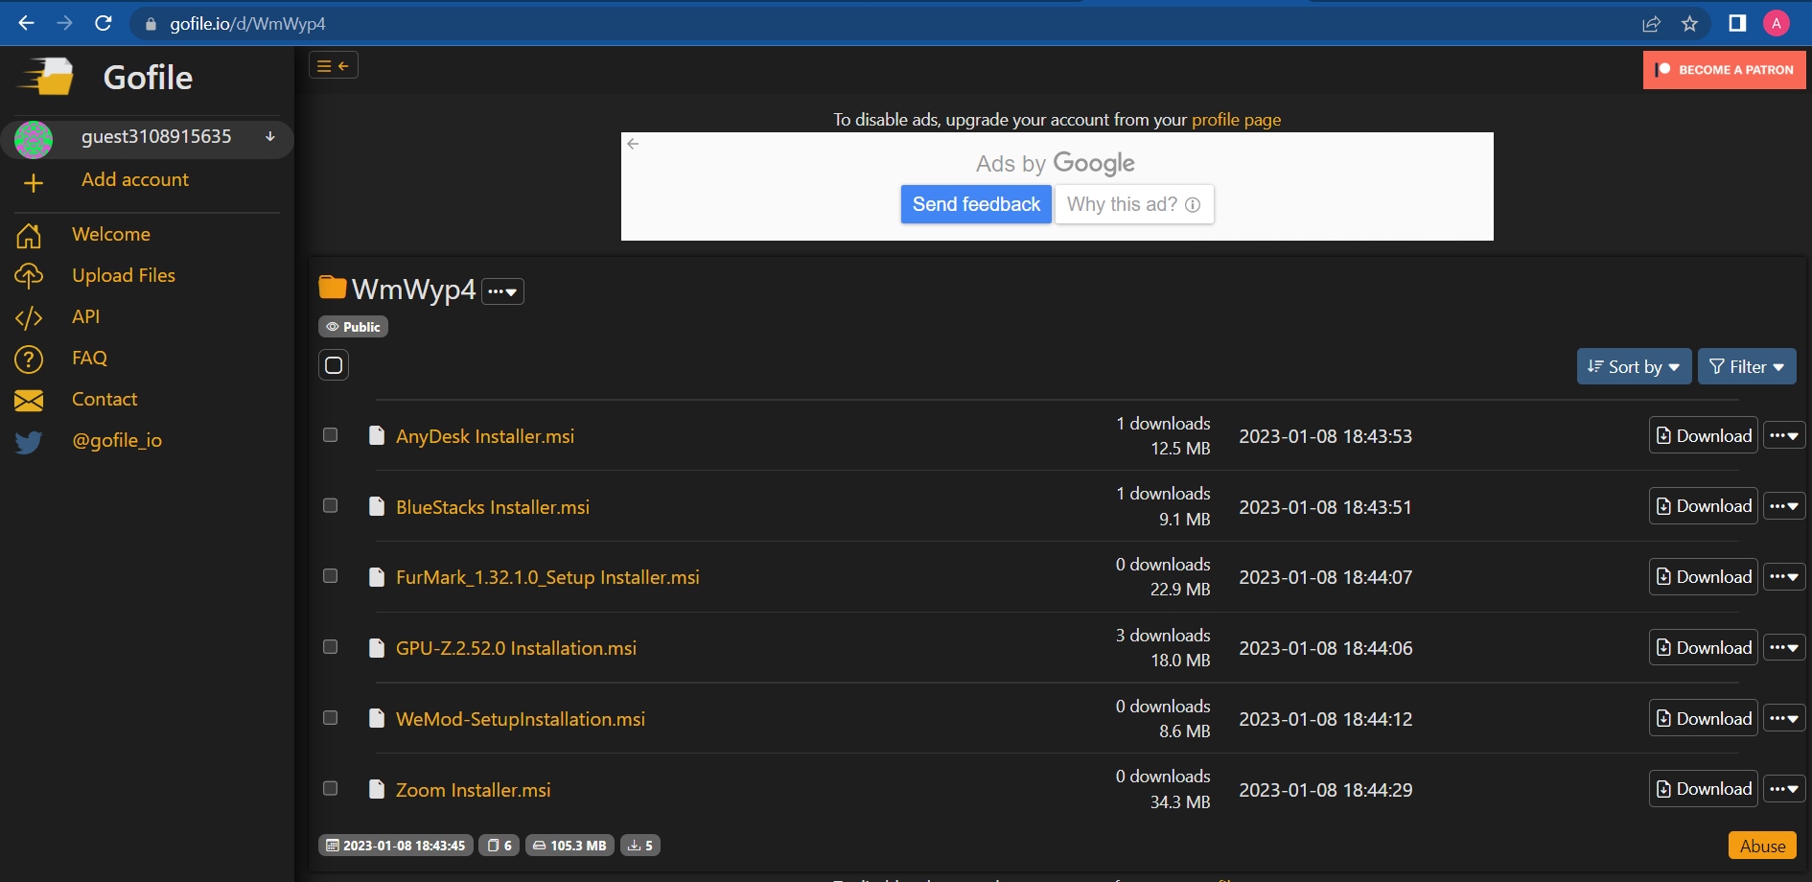Expand the guest account dropdown arrow
This screenshot has width=1812, height=882.
click(267, 137)
